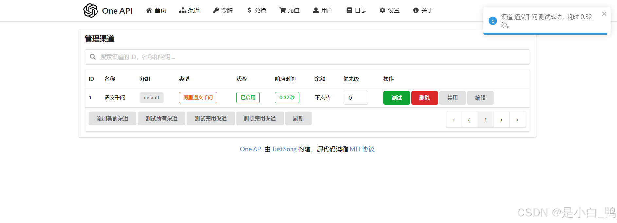
Task: Click 测试所有渠道 button
Action: coord(162,118)
